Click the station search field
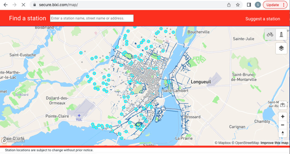Image resolution: width=290 pixels, height=154 pixels. coord(92,18)
